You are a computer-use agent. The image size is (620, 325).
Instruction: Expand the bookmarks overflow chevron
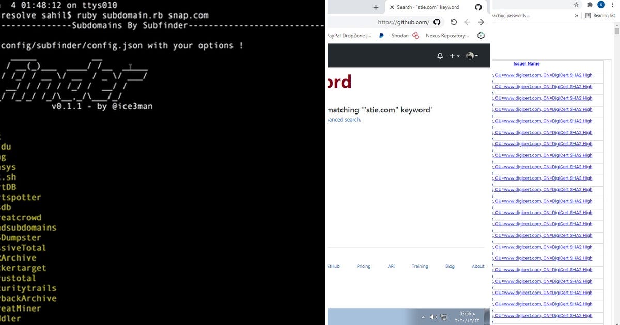pyautogui.click(x=577, y=15)
